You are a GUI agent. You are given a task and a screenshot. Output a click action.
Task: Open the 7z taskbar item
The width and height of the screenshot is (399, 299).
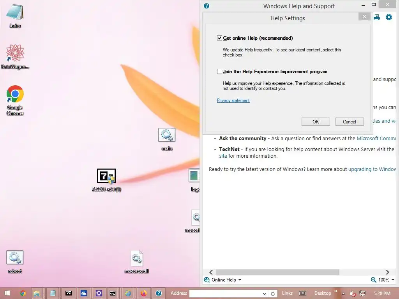click(x=69, y=293)
